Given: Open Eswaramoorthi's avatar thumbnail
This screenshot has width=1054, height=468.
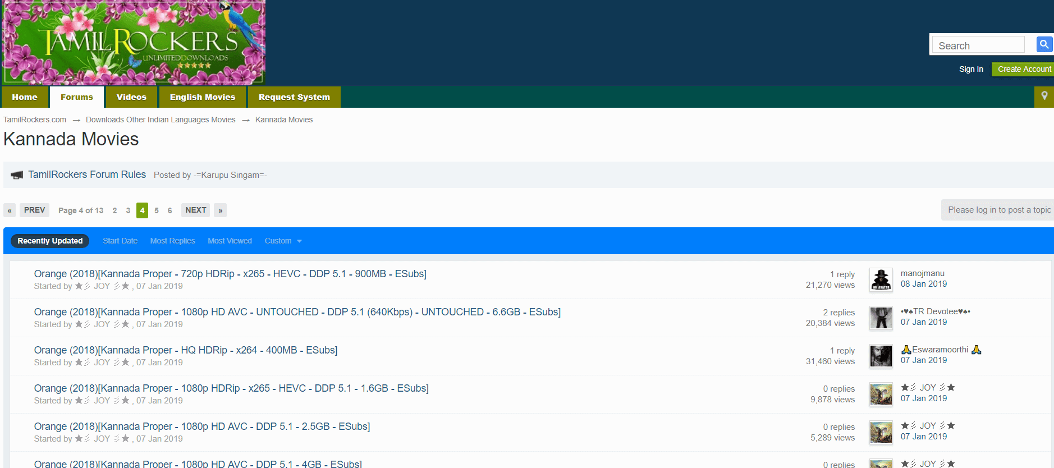Looking at the screenshot, I should click(881, 355).
